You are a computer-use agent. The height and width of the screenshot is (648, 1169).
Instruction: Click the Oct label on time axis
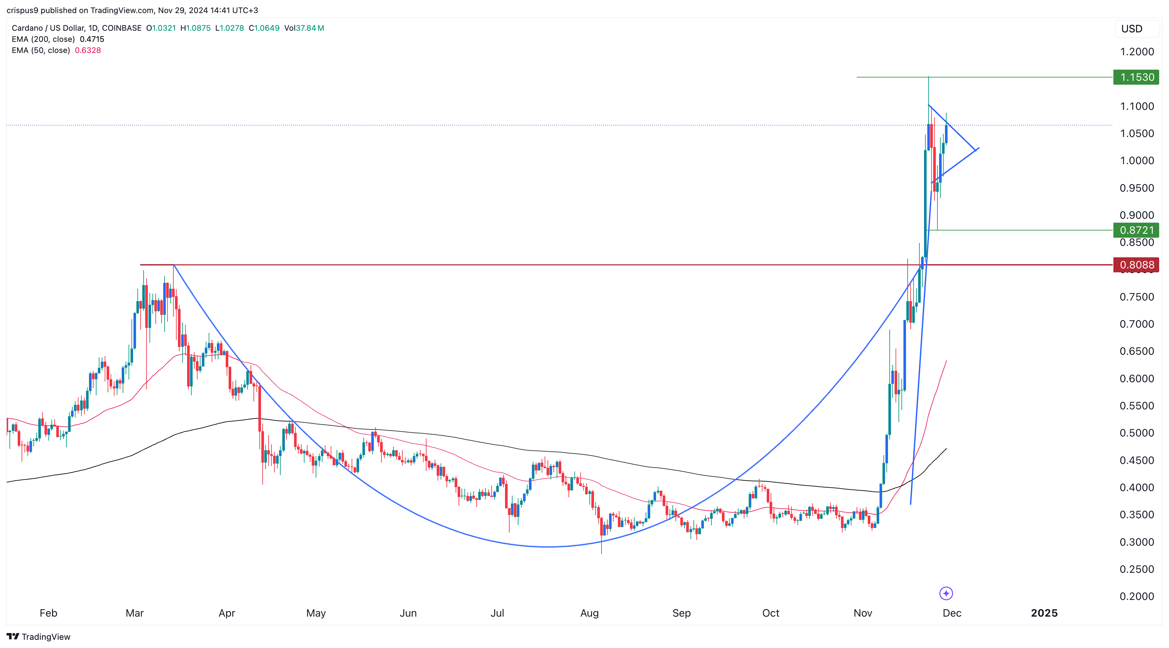771,613
